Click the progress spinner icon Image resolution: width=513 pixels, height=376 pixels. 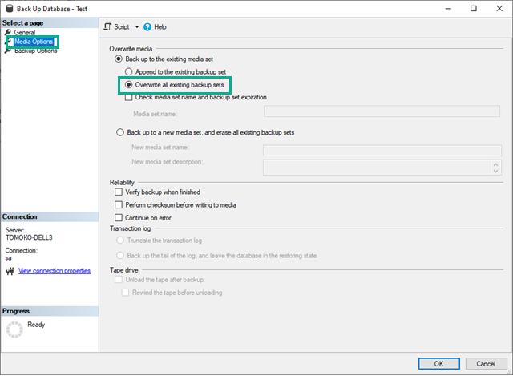pyautogui.click(x=14, y=330)
